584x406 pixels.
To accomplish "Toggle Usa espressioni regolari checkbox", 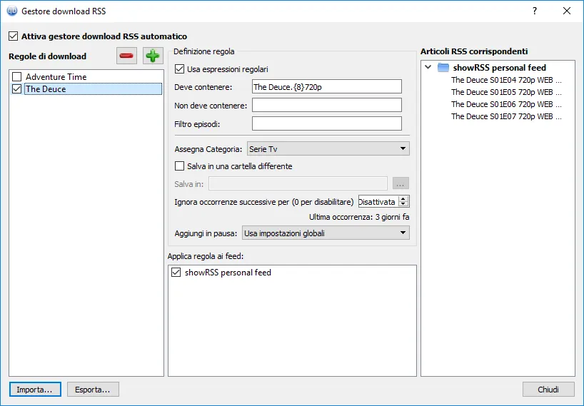I will click(179, 68).
